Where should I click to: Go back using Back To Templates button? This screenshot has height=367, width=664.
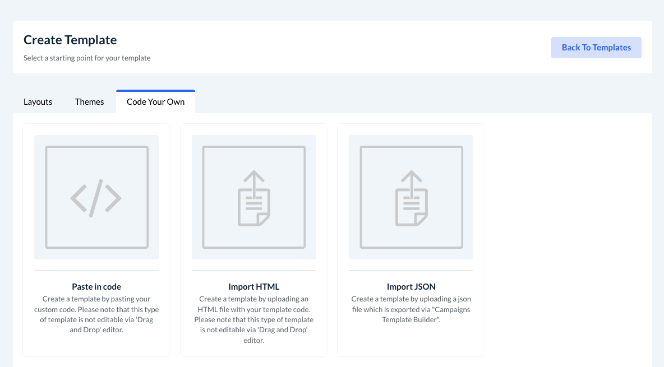[596, 48]
